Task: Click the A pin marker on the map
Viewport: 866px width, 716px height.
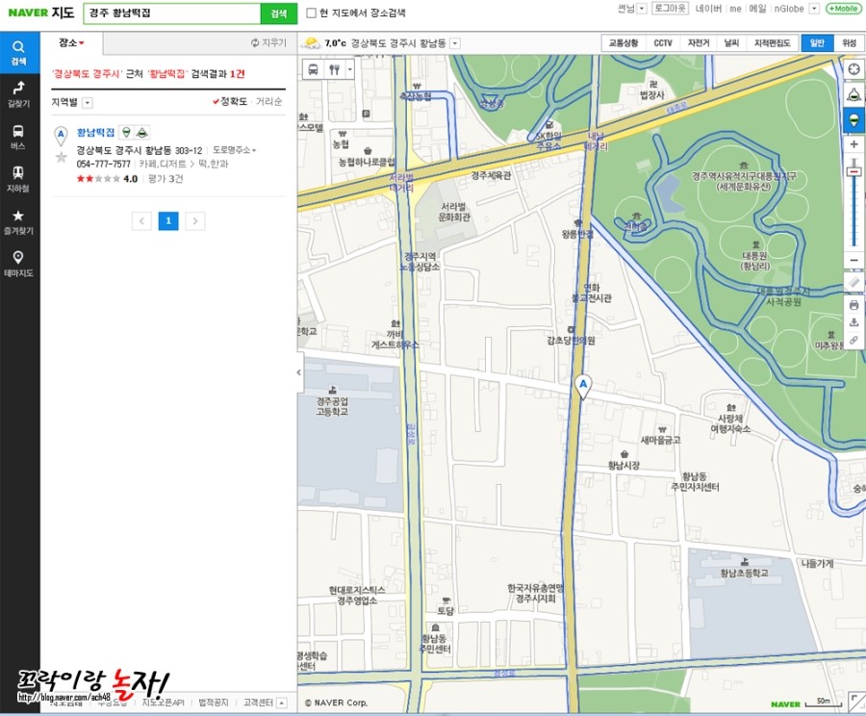Action: click(583, 387)
